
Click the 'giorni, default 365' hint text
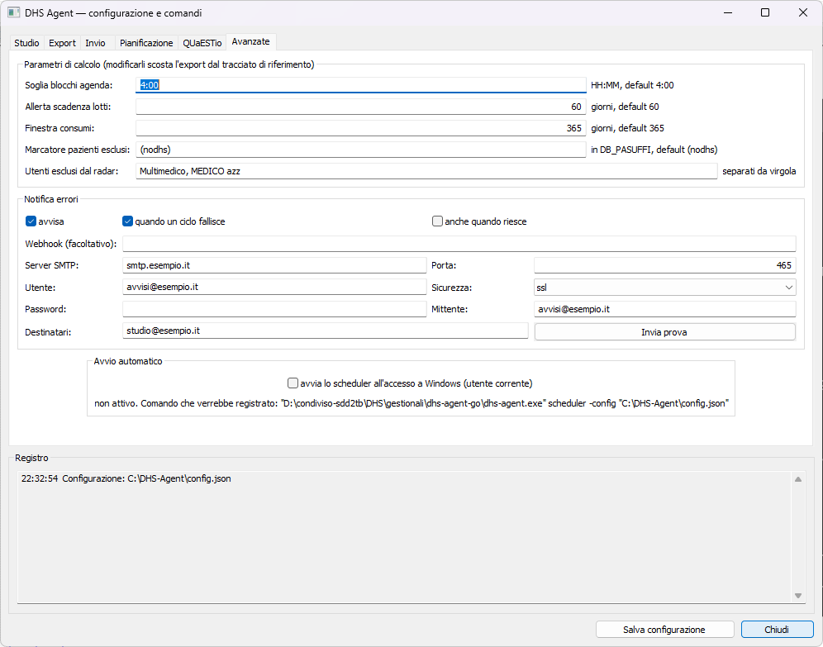(628, 128)
